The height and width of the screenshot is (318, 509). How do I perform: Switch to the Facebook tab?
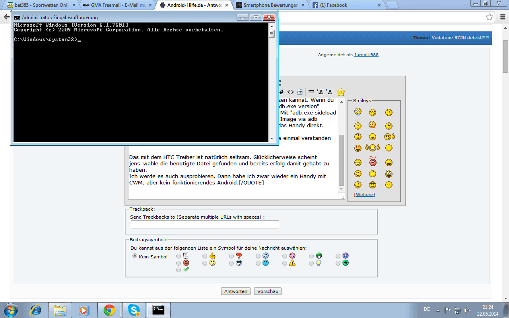tap(346, 5)
